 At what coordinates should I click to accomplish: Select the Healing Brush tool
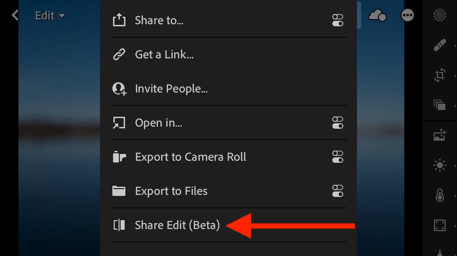click(440, 45)
